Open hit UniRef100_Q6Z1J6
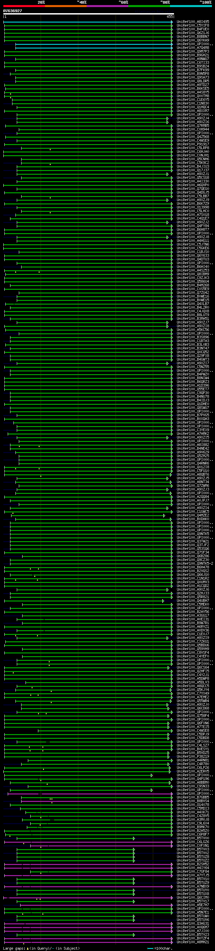 click(x=193, y=33)
